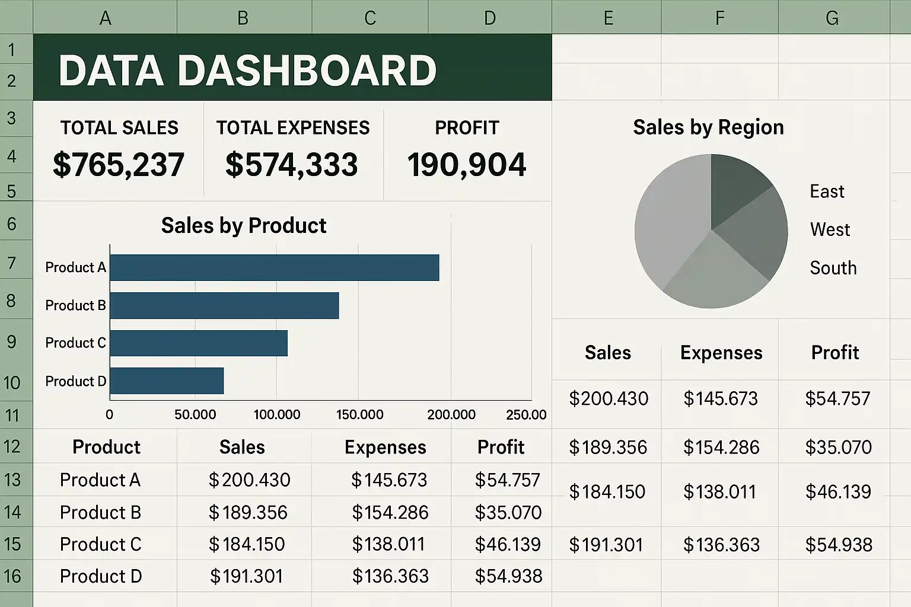Click the select-all corner box
This screenshot has height=607, width=911.
(x=16, y=17)
